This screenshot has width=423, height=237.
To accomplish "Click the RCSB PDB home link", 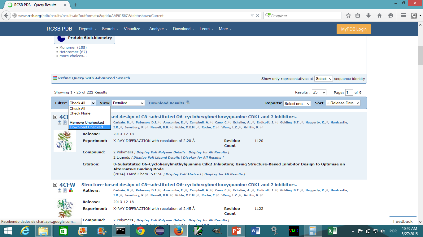I will coord(59,29).
